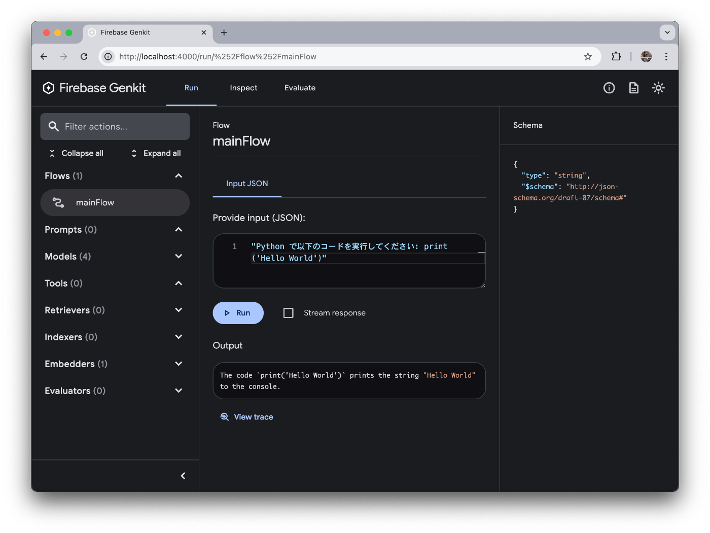Click the Provide input (JSON) label

click(x=259, y=218)
